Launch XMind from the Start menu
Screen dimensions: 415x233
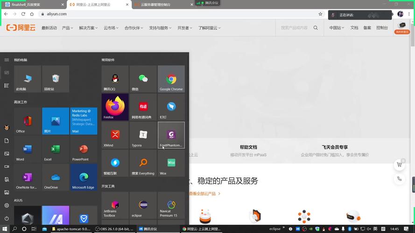[115, 135]
